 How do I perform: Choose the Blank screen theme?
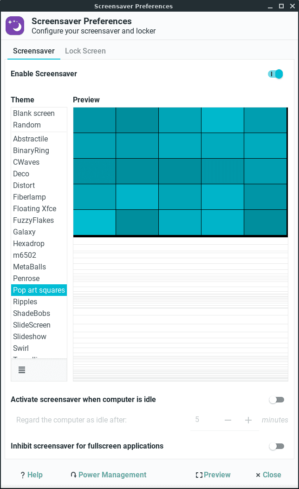coord(34,113)
